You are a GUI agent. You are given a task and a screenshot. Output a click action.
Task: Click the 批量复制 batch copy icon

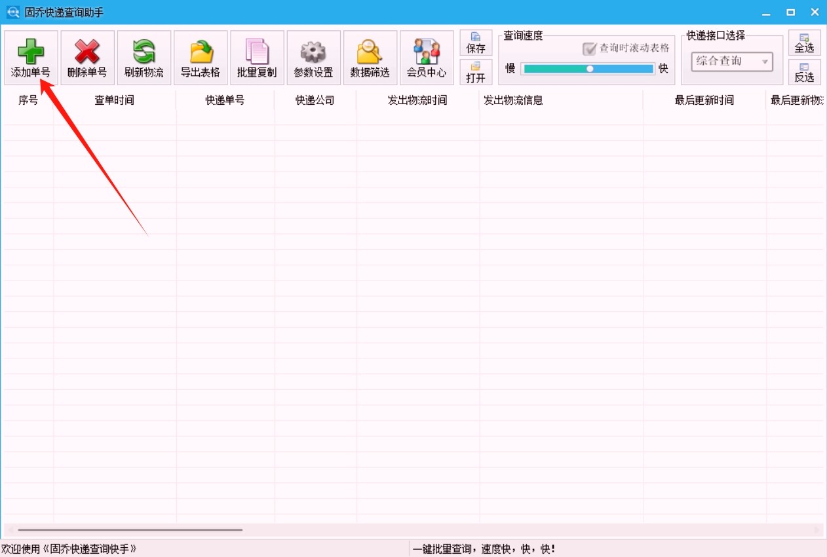click(x=257, y=57)
